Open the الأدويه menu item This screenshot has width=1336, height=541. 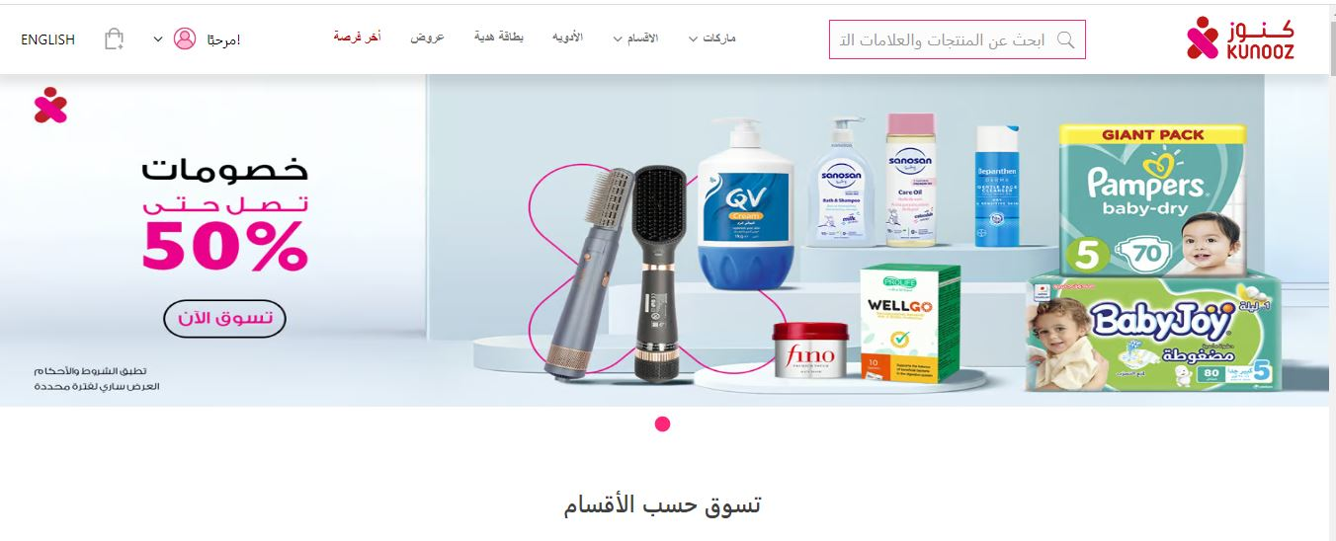tap(567, 38)
